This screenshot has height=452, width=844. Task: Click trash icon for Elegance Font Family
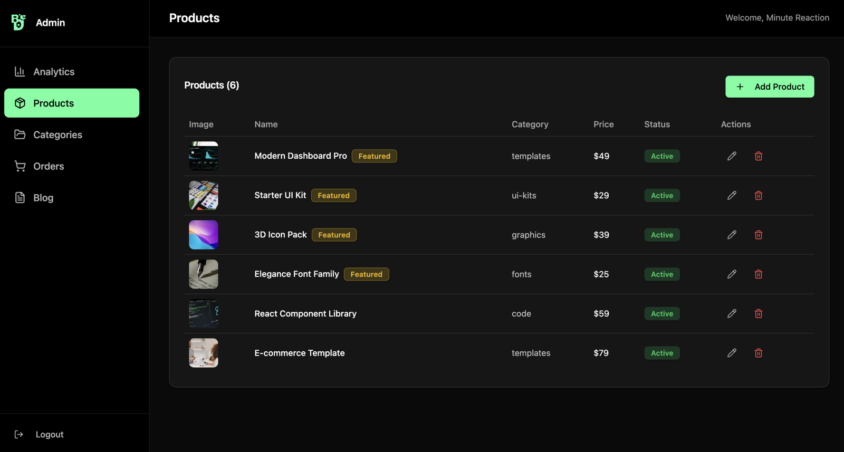tap(758, 274)
